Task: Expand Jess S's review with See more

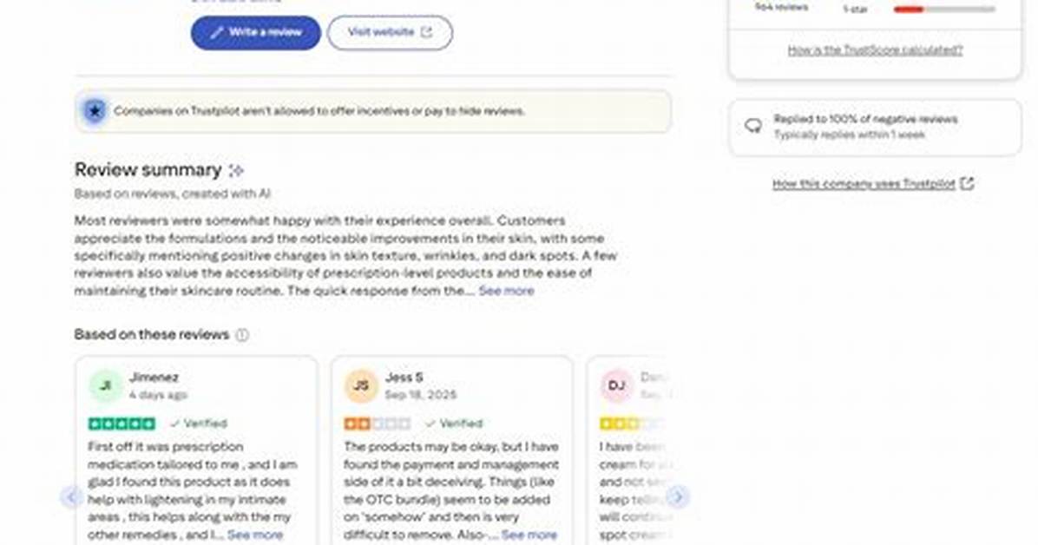Action: pos(529,535)
